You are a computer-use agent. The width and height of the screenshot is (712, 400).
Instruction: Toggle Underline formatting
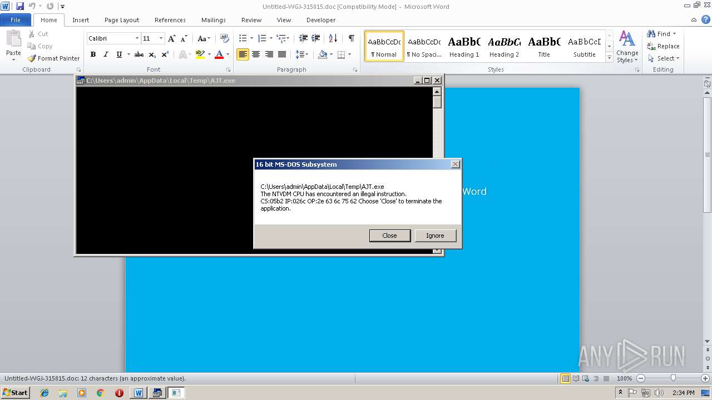tap(118, 54)
